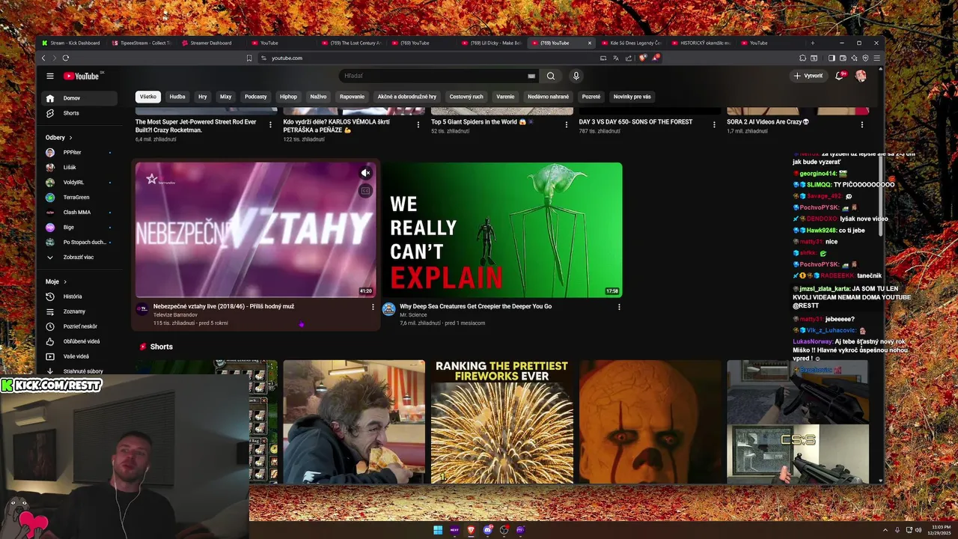Select the Rapovanie filter chip

pyautogui.click(x=352, y=97)
